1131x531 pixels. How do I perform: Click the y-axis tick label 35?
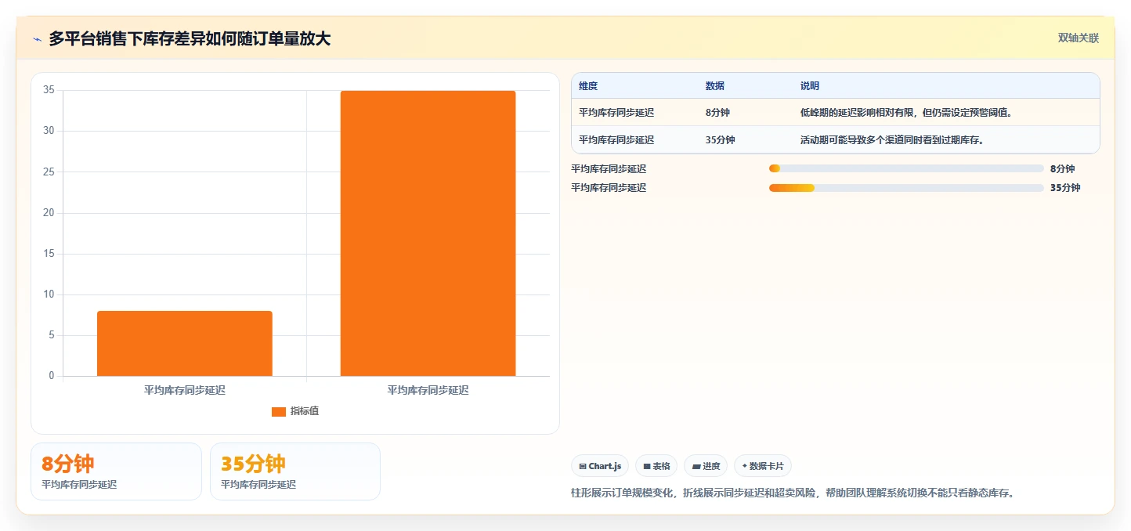click(x=49, y=90)
